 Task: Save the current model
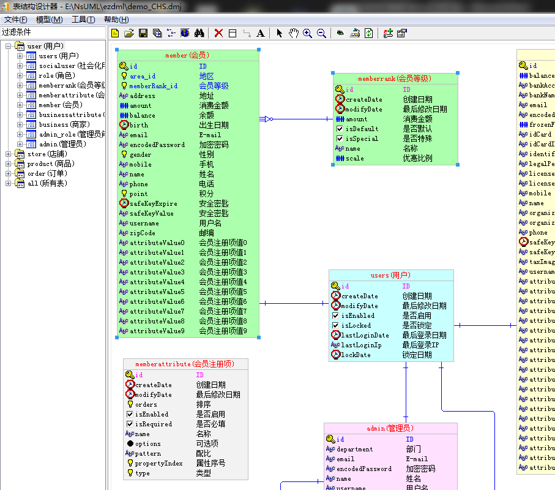141,33
